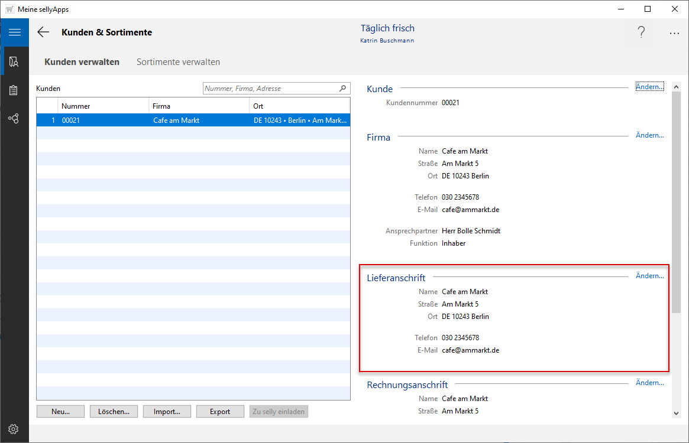Click Ändern link for Lieferanschrift
The height and width of the screenshot is (443, 689).
click(649, 276)
